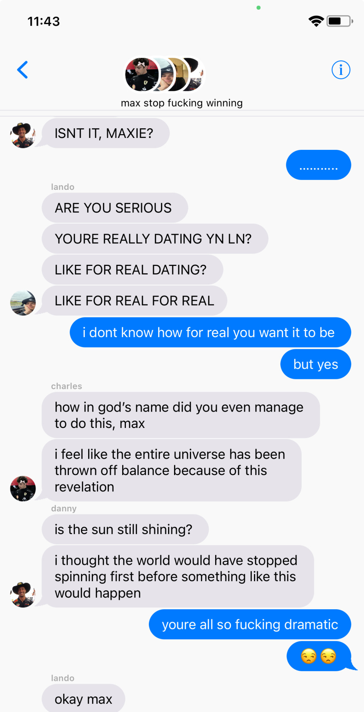The width and height of the screenshot is (364, 712).
Task: Select the blue dotted '...........' message
Action: tap(318, 165)
